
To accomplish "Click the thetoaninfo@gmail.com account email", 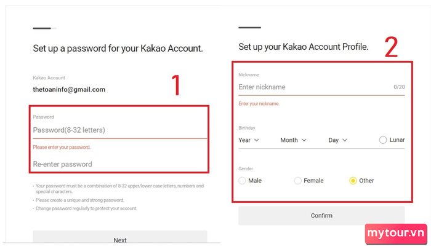I will (x=69, y=90).
